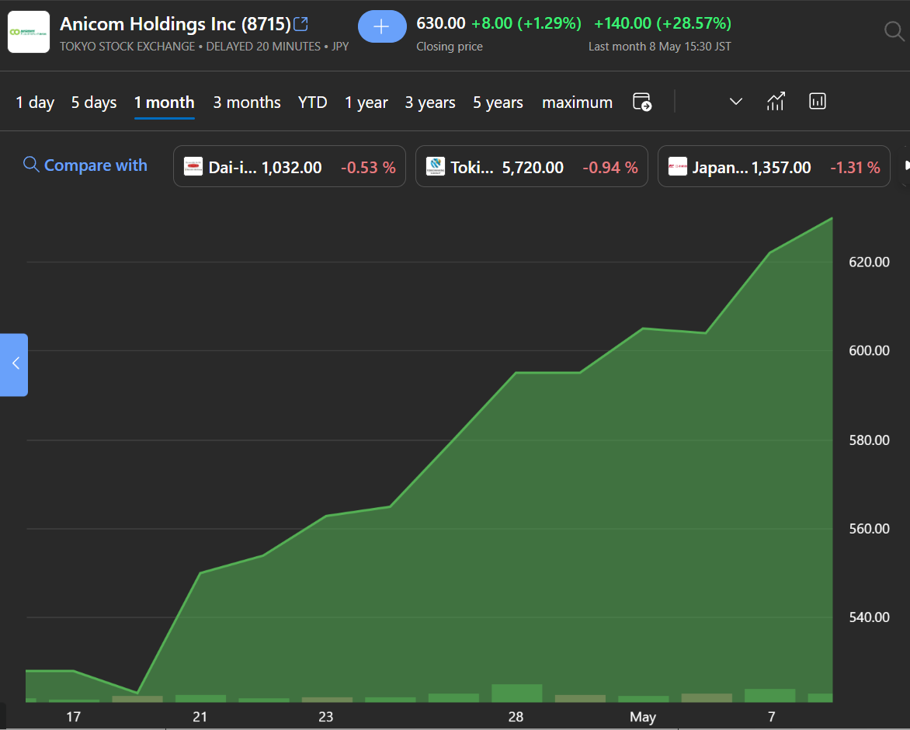Click the 600.00 price axis label
The height and width of the screenshot is (730, 910).
tap(869, 350)
